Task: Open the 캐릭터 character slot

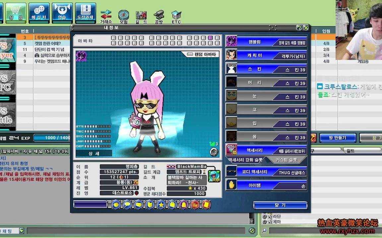Action: pyautogui.click(x=266, y=56)
